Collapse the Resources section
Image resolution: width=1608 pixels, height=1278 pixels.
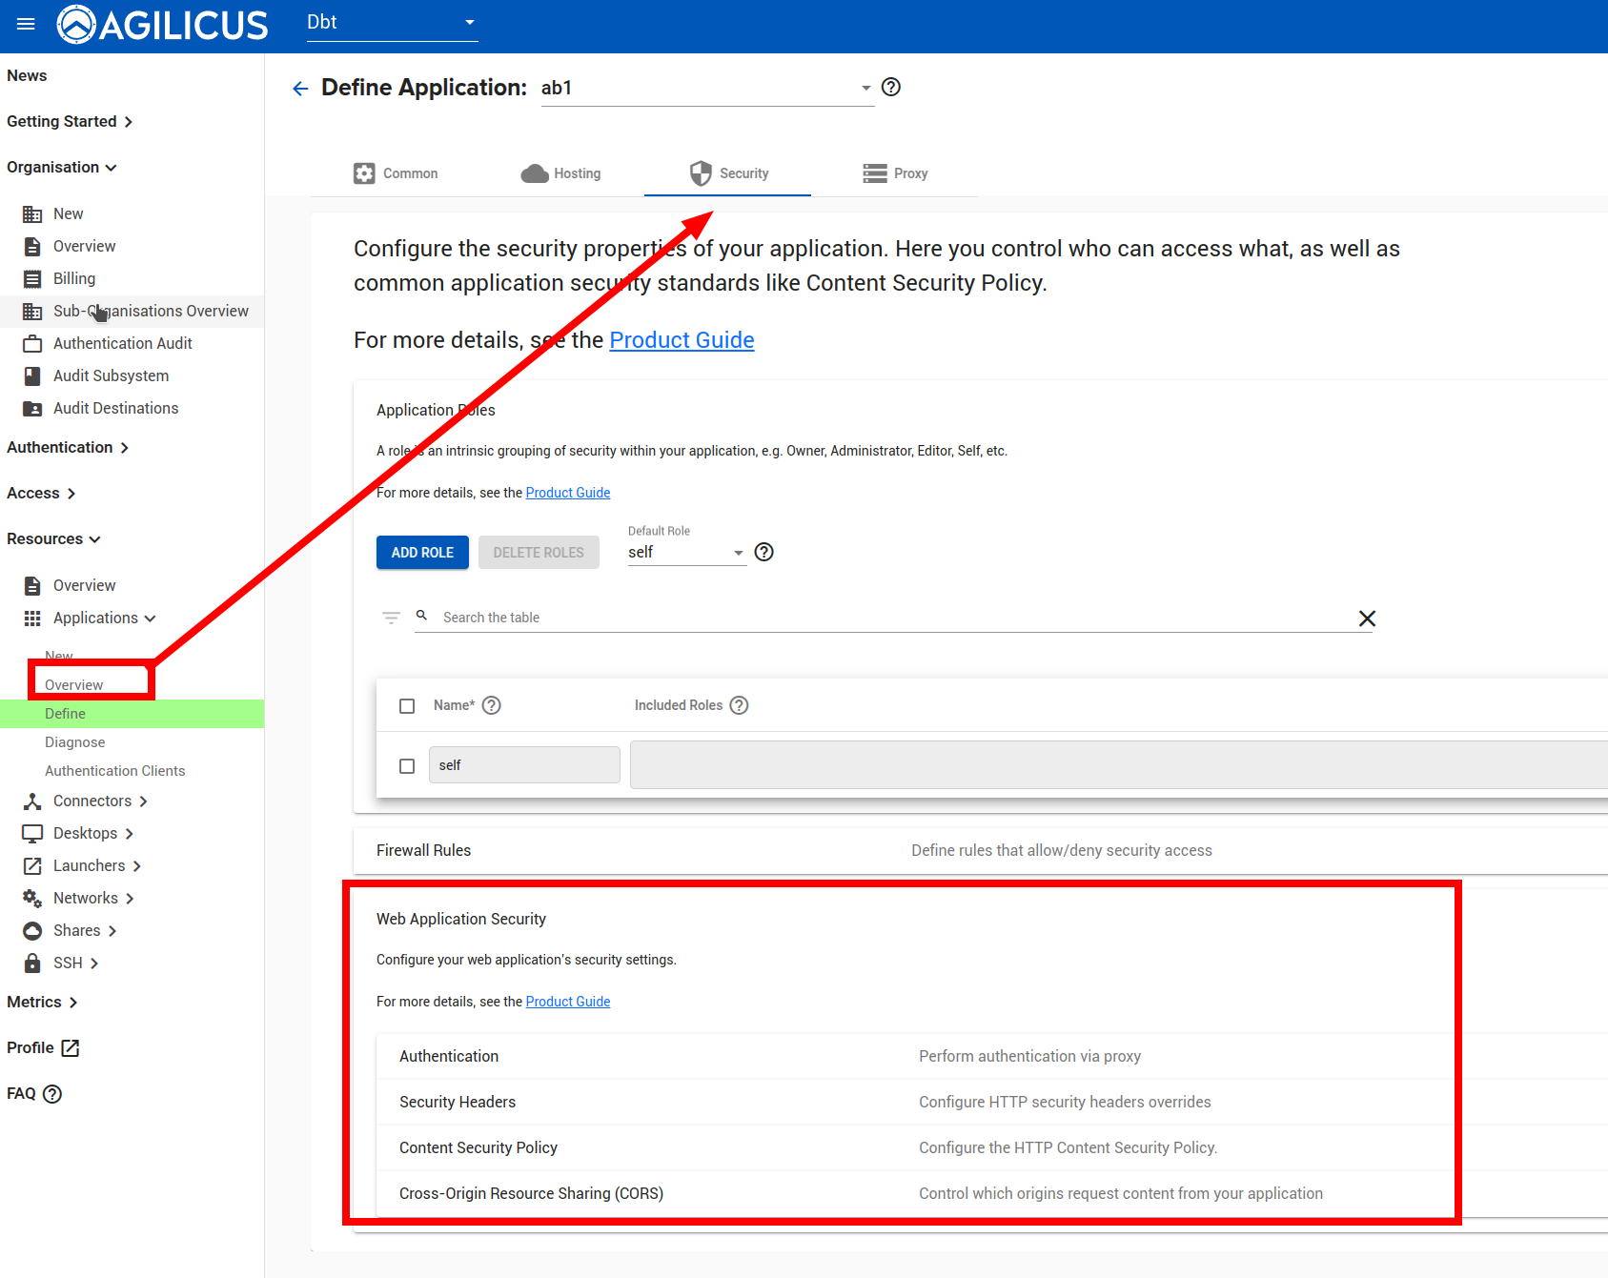53,538
